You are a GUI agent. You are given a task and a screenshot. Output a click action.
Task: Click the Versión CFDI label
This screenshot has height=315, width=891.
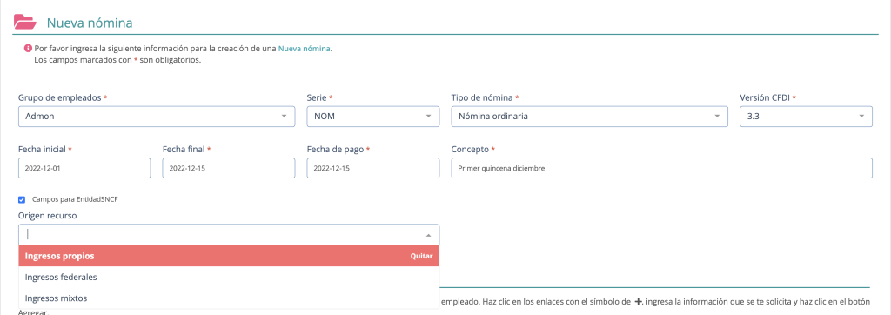[x=765, y=97]
